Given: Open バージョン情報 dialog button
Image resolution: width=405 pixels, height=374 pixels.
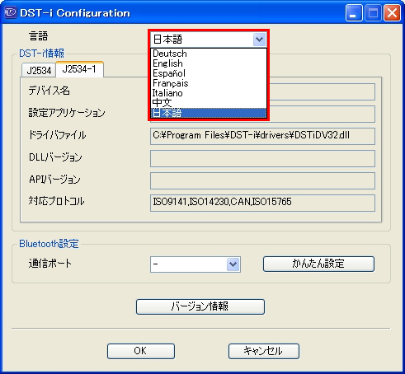Looking at the screenshot, I should pos(200,306).
